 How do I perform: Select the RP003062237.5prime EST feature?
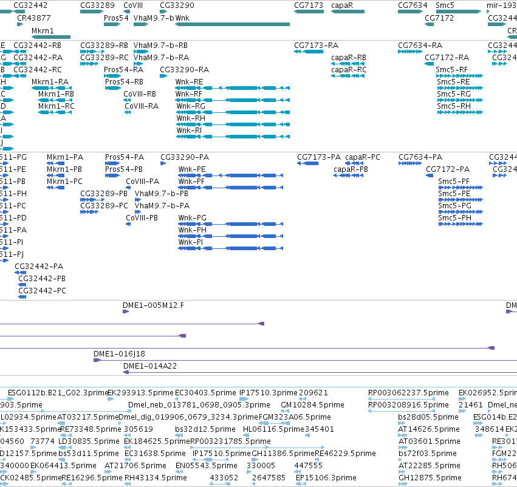(x=402, y=399)
